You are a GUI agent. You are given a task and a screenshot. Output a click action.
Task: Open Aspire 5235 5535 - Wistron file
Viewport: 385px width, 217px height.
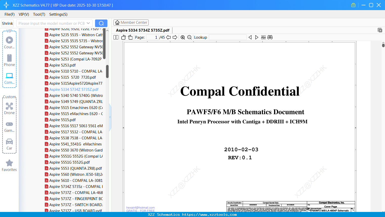tap(74, 35)
